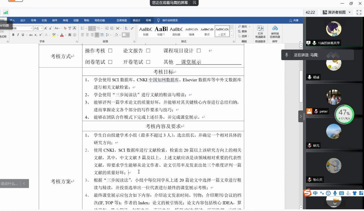Apply numbered list

91,28
